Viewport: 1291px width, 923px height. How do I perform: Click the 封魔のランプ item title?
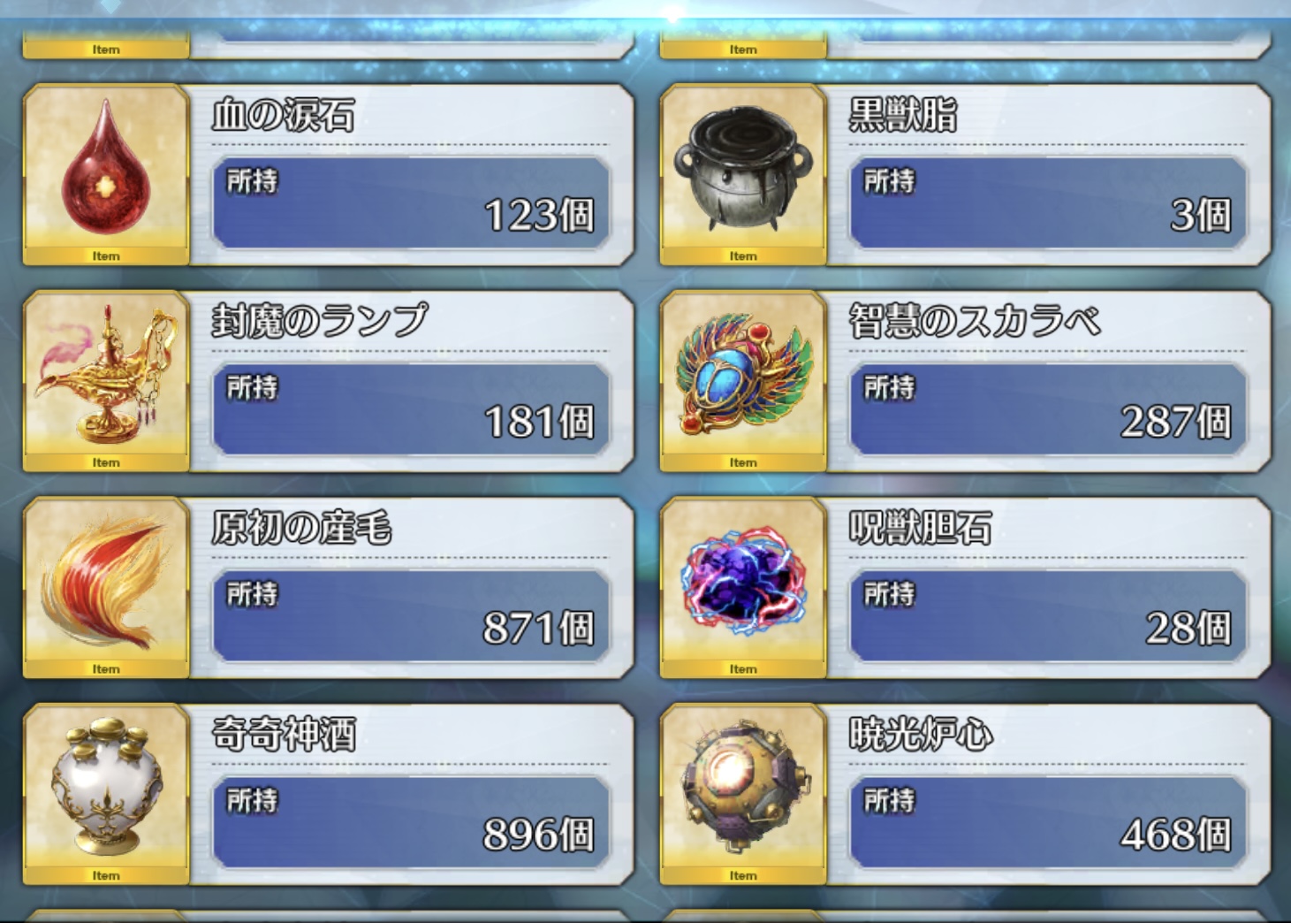(320, 321)
